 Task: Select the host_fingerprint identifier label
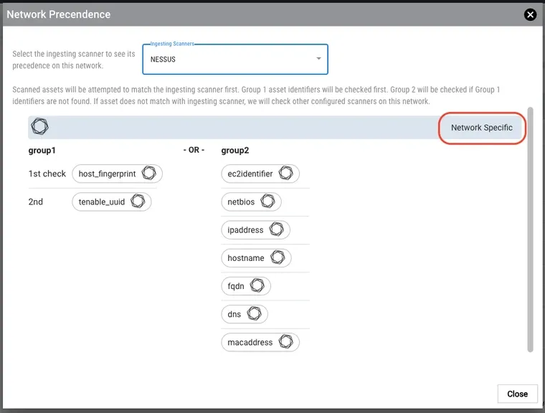(x=107, y=174)
